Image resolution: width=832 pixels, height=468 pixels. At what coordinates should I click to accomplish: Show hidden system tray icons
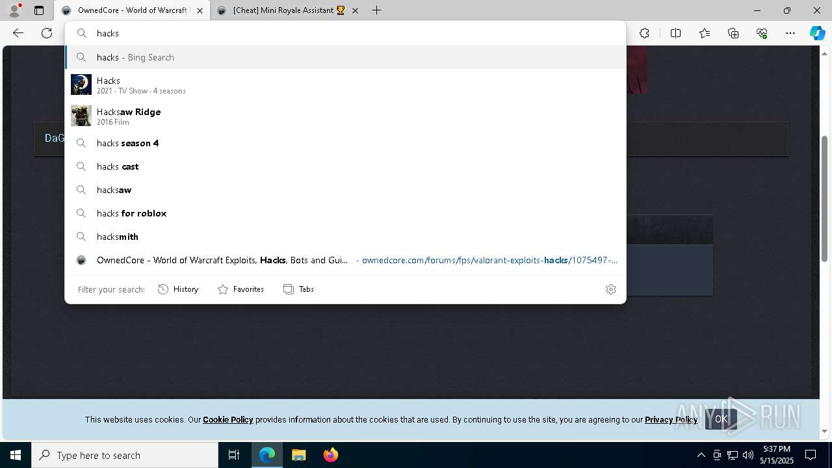click(x=701, y=455)
